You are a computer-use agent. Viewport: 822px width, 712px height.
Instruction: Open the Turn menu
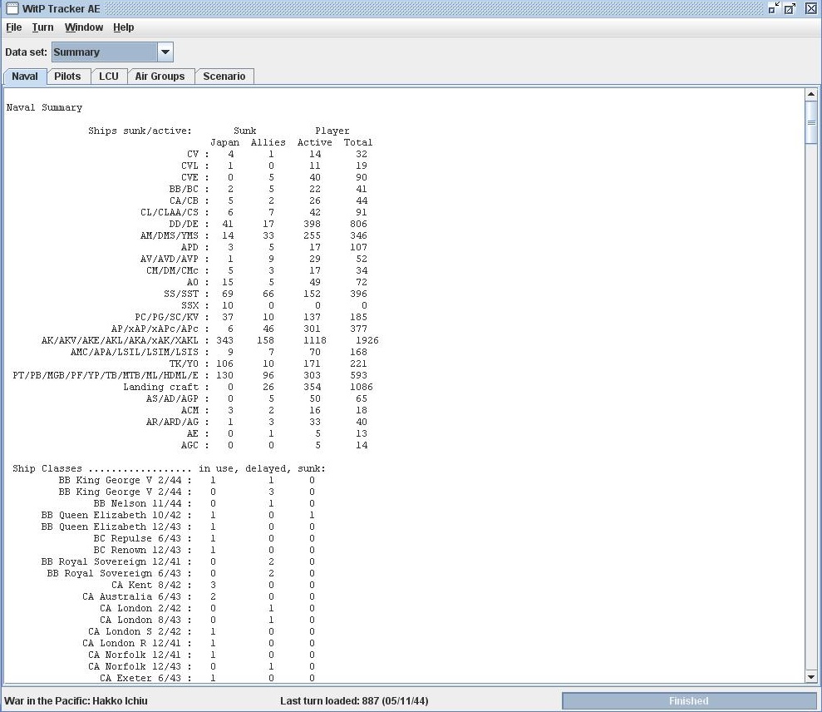42,27
